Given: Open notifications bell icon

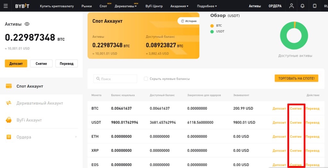Looking at the screenshot, I should (x=303, y=6).
